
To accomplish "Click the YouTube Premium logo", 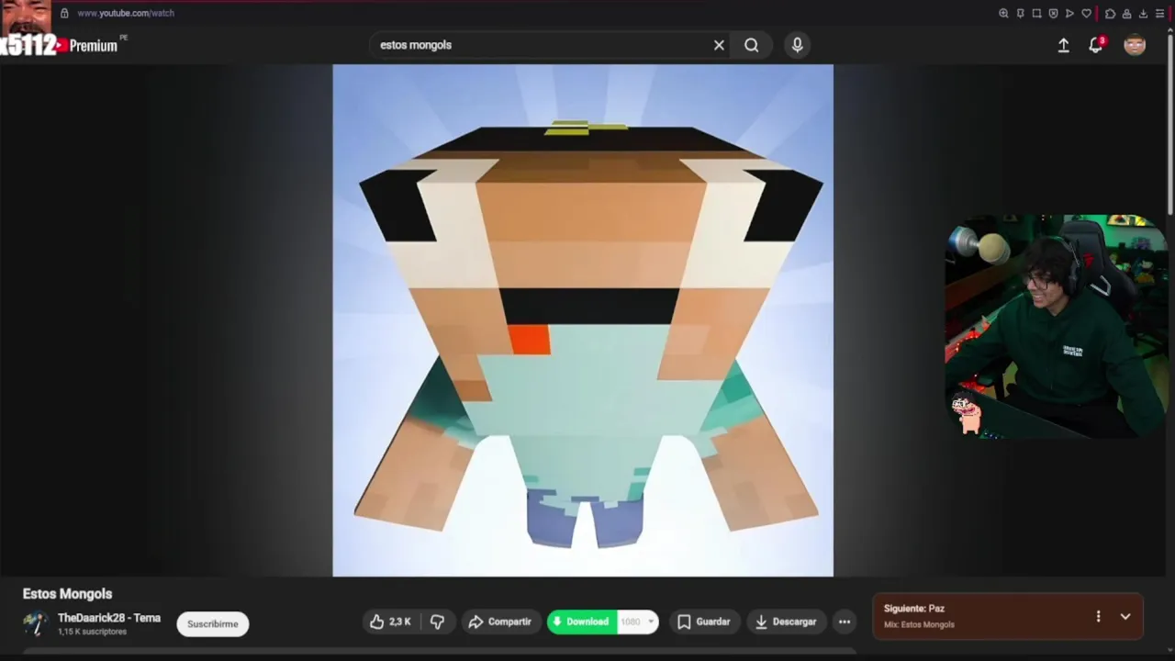I will (87, 46).
